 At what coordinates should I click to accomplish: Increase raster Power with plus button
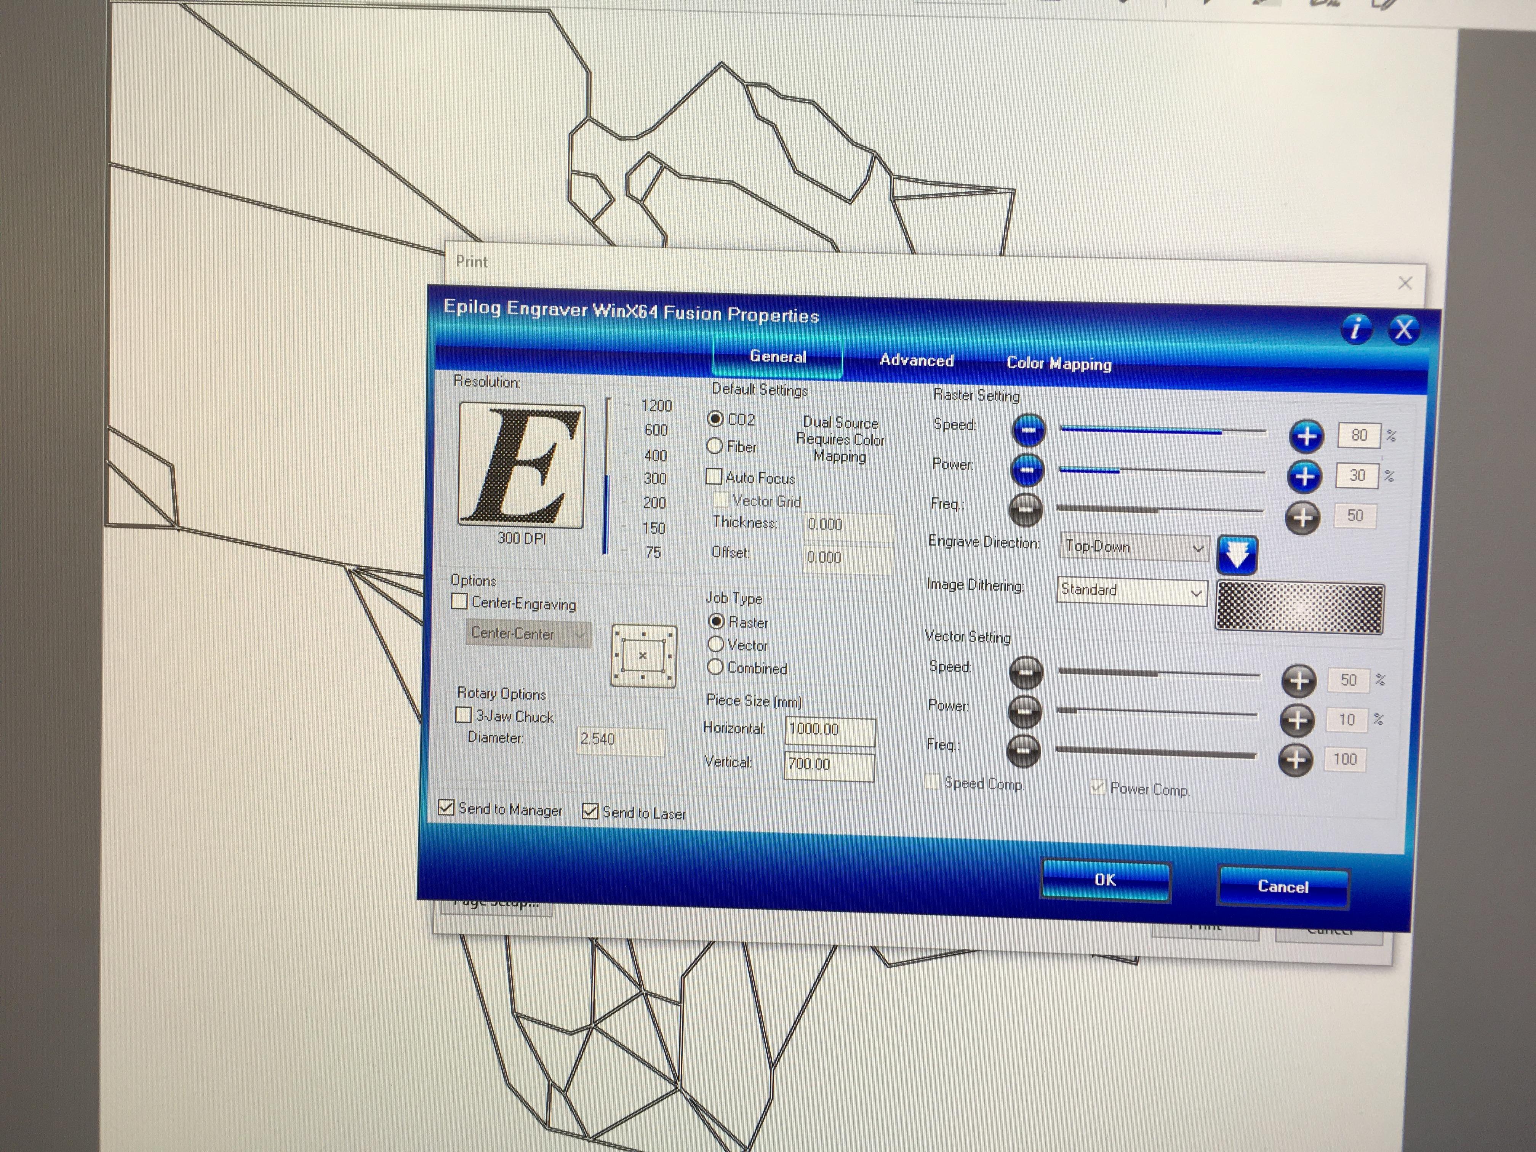(1305, 476)
